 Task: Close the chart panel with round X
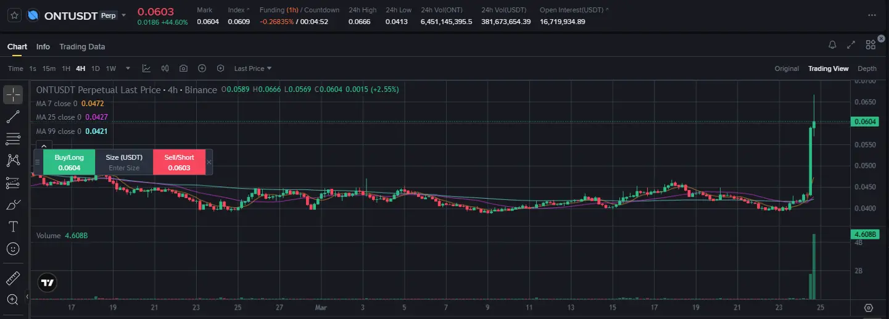(x=881, y=39)
